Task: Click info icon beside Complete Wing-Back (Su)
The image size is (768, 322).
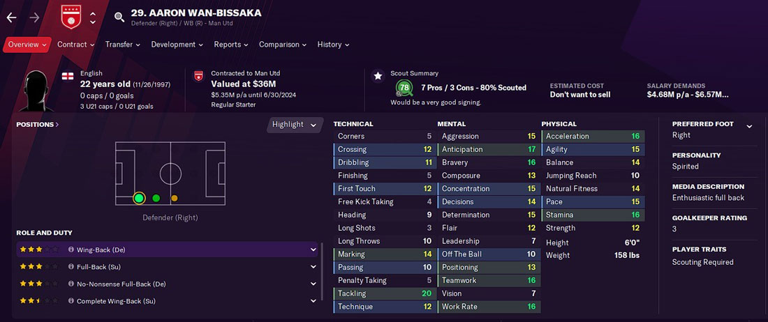Action: (71, 301)
